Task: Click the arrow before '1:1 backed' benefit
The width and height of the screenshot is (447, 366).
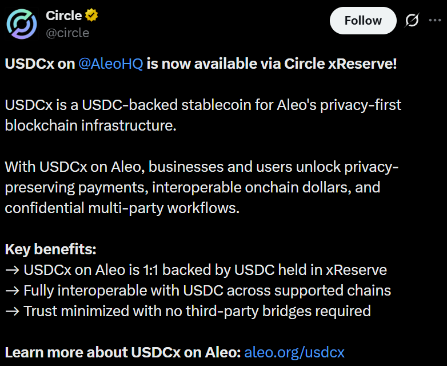Action: click(x=12, y=270)
